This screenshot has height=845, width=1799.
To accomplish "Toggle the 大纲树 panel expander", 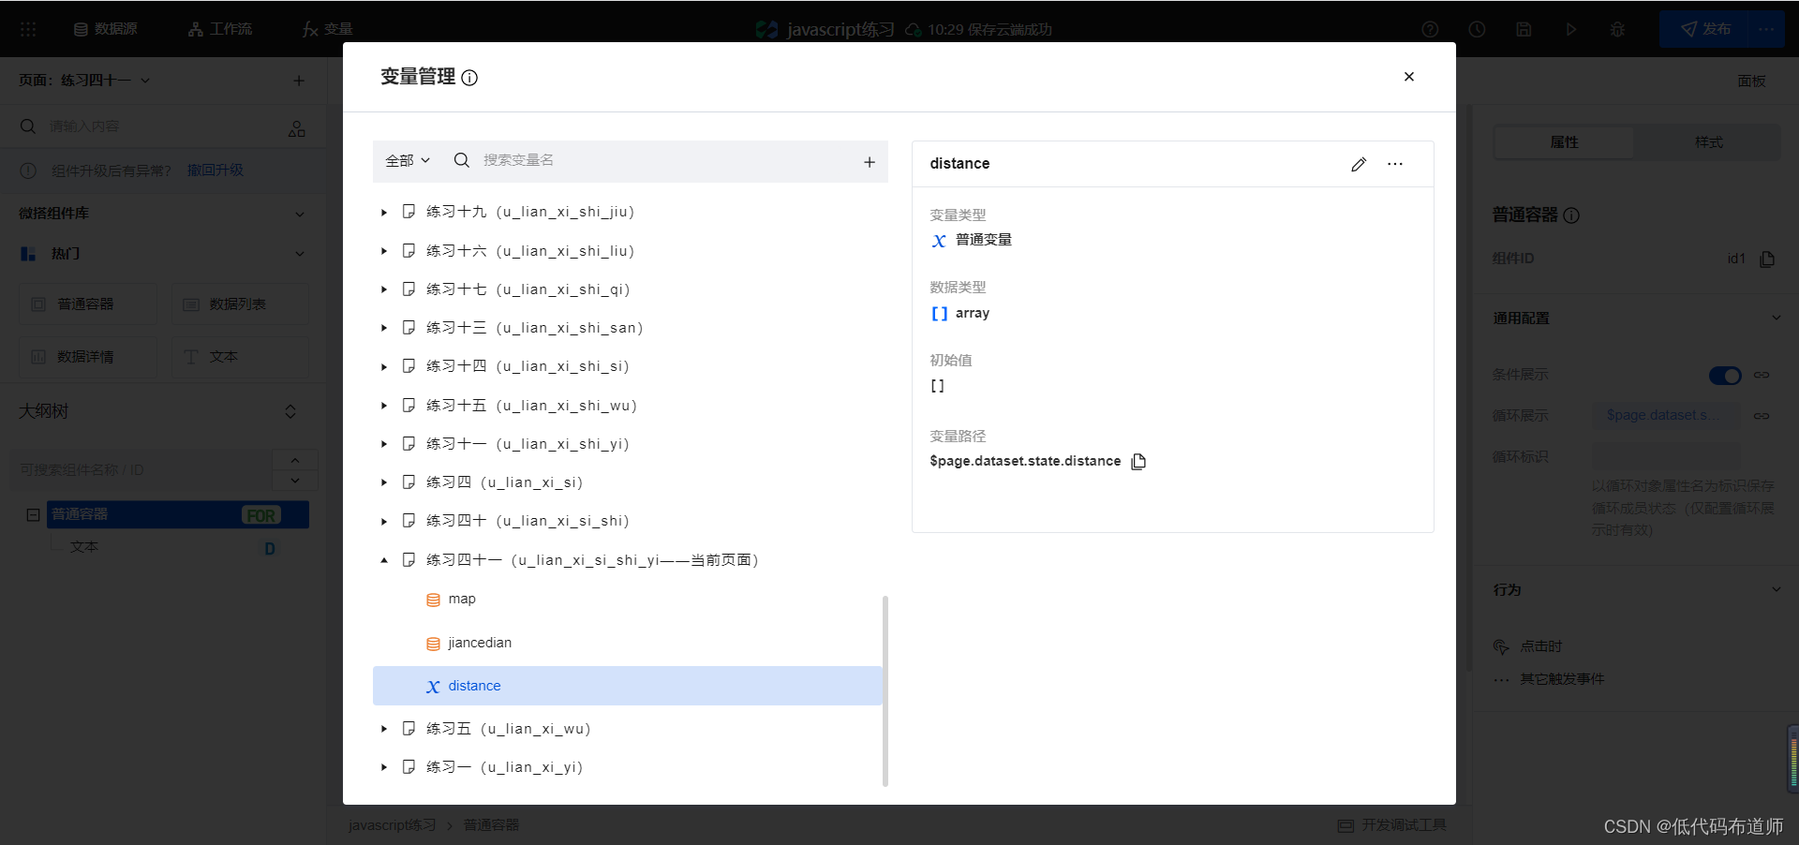I will (x=290, y=412).
